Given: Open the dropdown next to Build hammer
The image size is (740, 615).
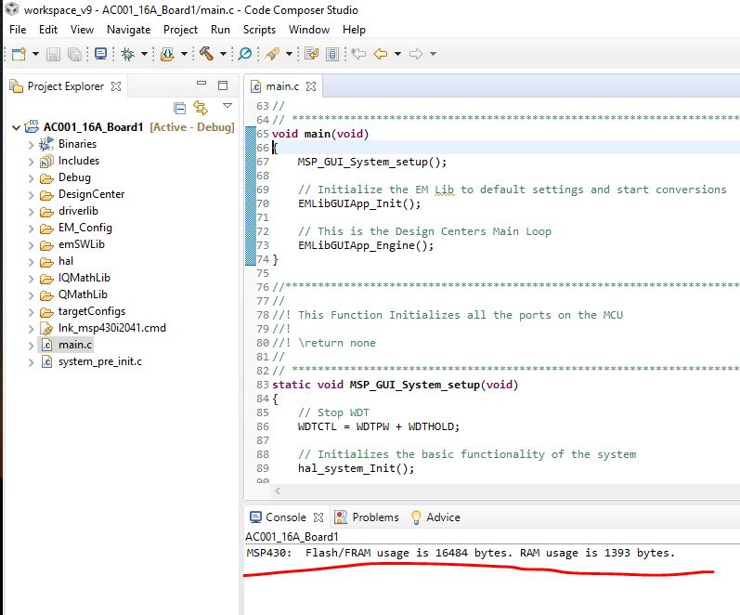Looking at the screenshot, I should coord(222,54).
